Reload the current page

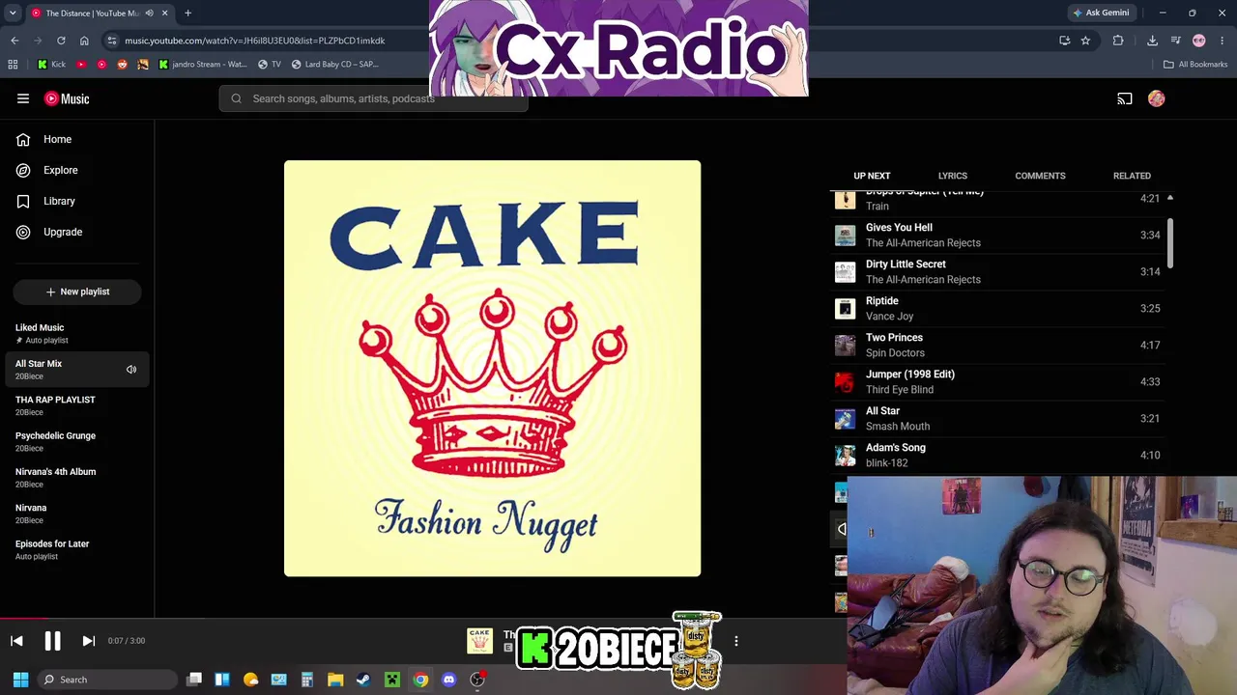[x=61, y=41]
